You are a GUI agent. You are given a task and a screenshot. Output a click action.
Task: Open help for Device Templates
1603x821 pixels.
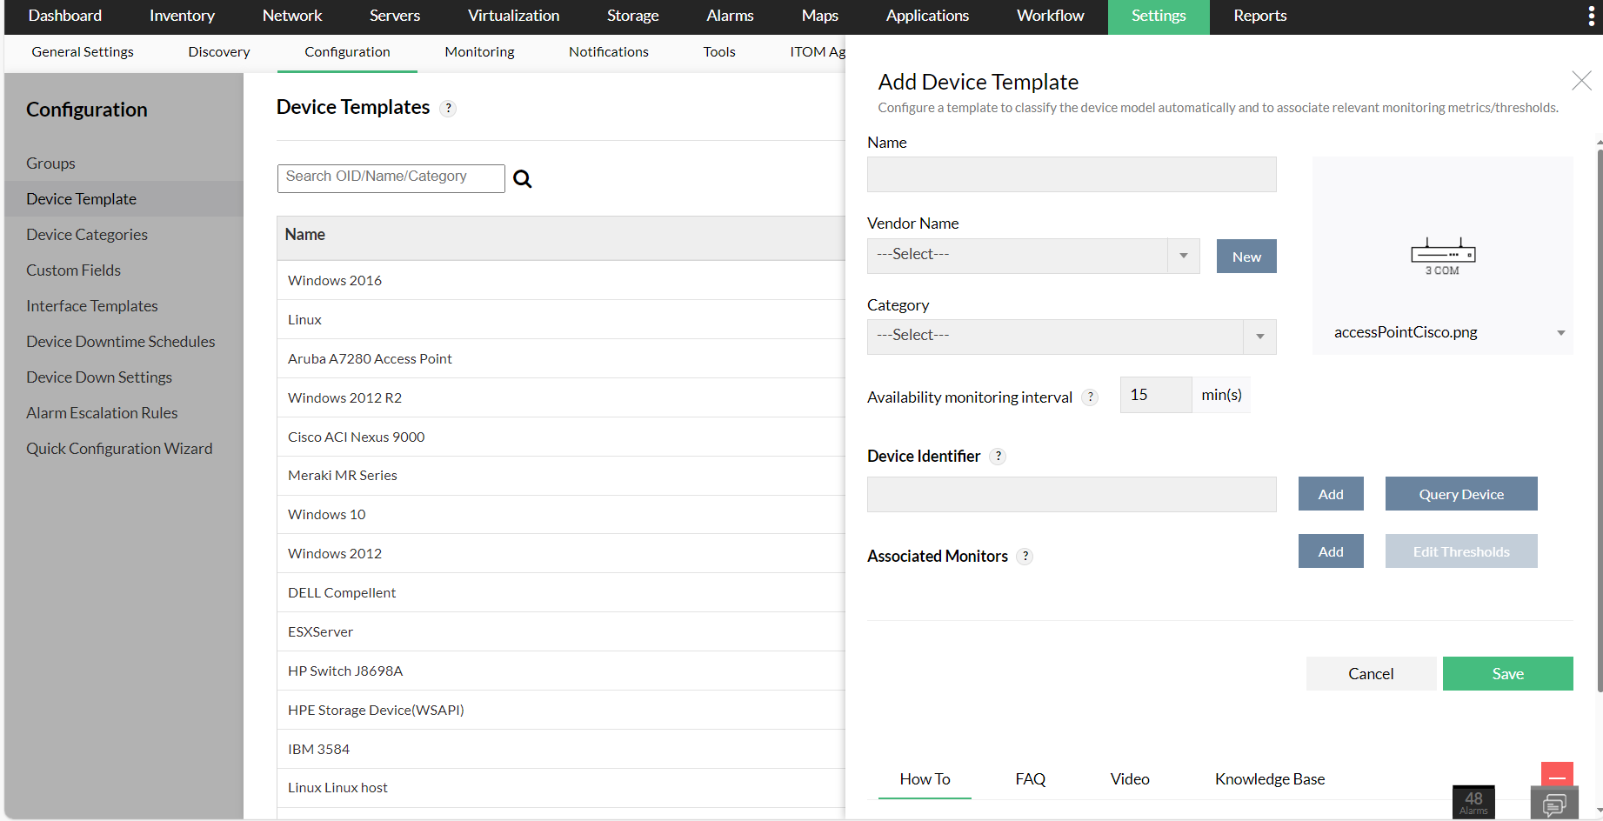pyautogui.click(x=449, y=108)
